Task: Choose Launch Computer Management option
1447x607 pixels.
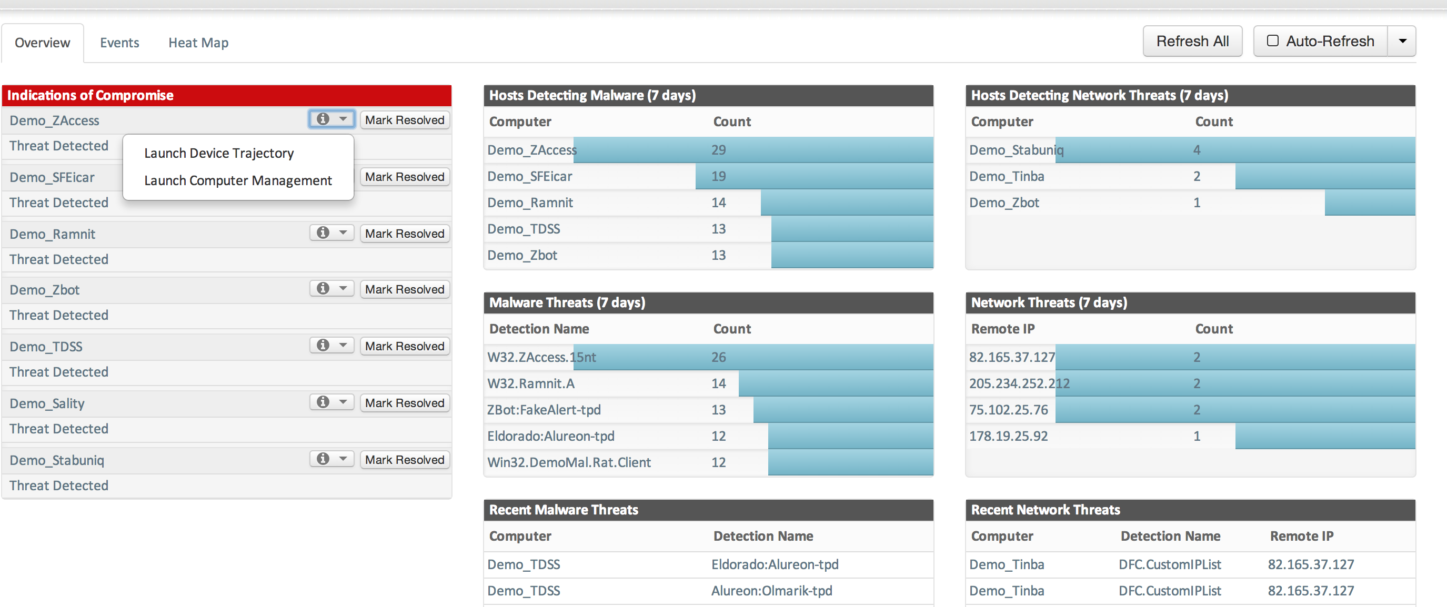Action: [x=238, y=181]
